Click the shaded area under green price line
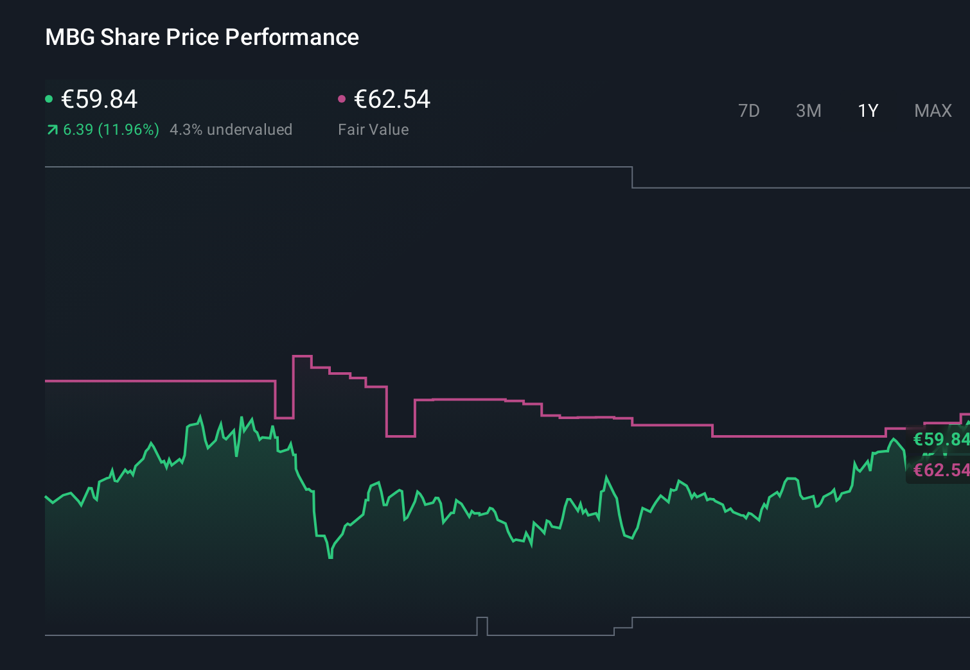 point(450,578)
